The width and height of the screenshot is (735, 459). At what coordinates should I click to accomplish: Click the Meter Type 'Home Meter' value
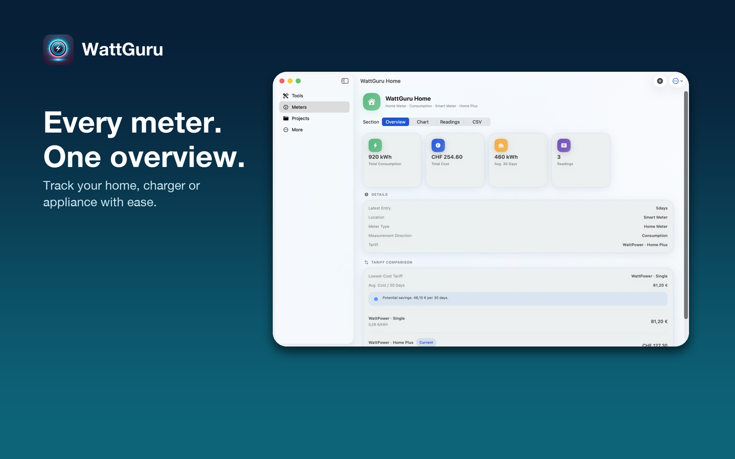tap(656, 227)
